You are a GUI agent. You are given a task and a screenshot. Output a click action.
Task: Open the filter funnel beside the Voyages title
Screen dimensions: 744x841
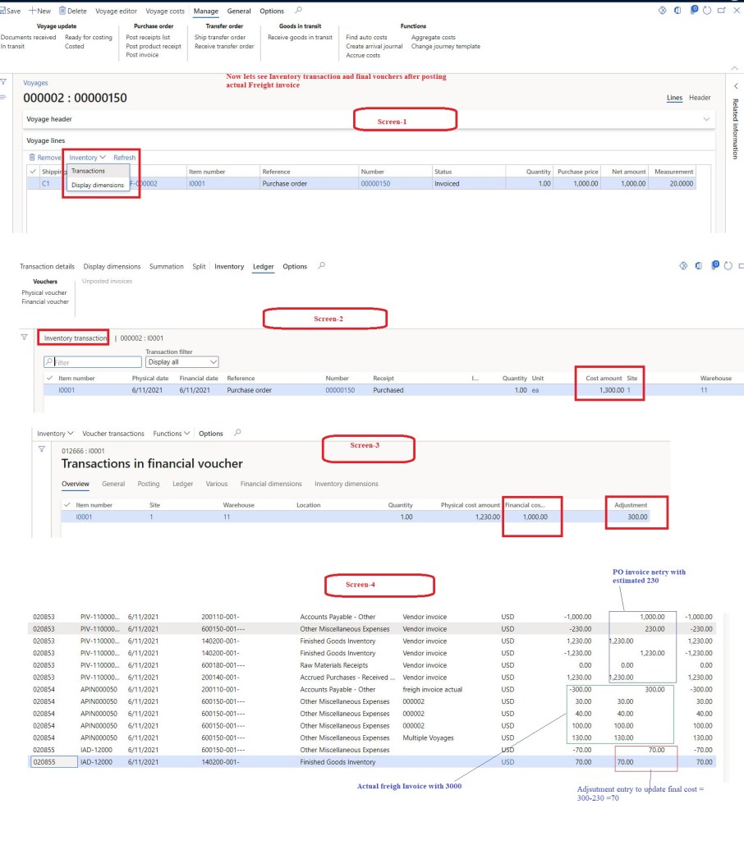point(4,82)
